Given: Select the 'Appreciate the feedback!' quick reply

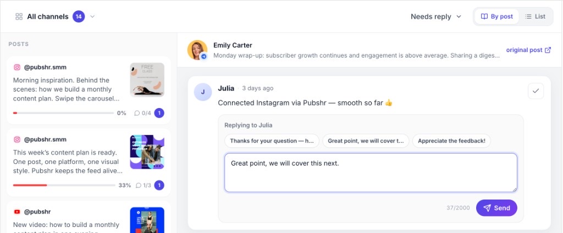Looking at the screenshot, I should click(x=451, y=141).
